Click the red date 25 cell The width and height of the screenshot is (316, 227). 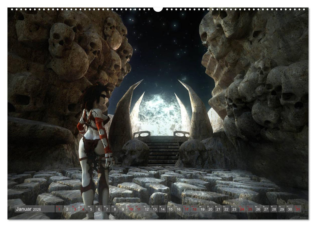tap(250, 209)
